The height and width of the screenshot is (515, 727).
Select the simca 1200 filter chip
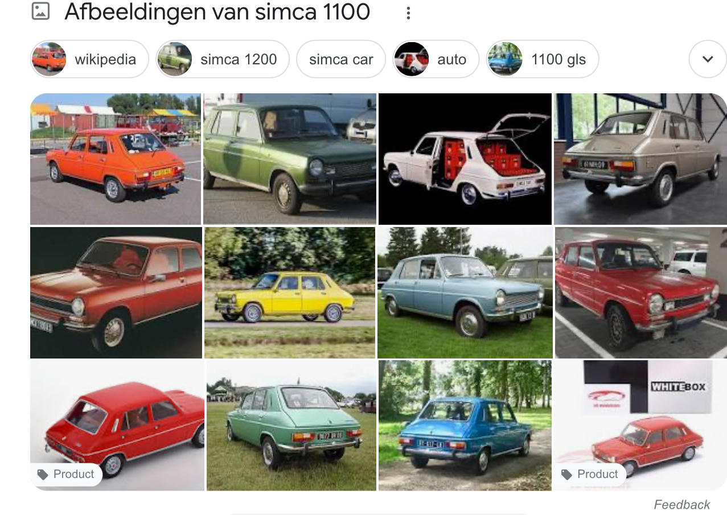[223, 59]
